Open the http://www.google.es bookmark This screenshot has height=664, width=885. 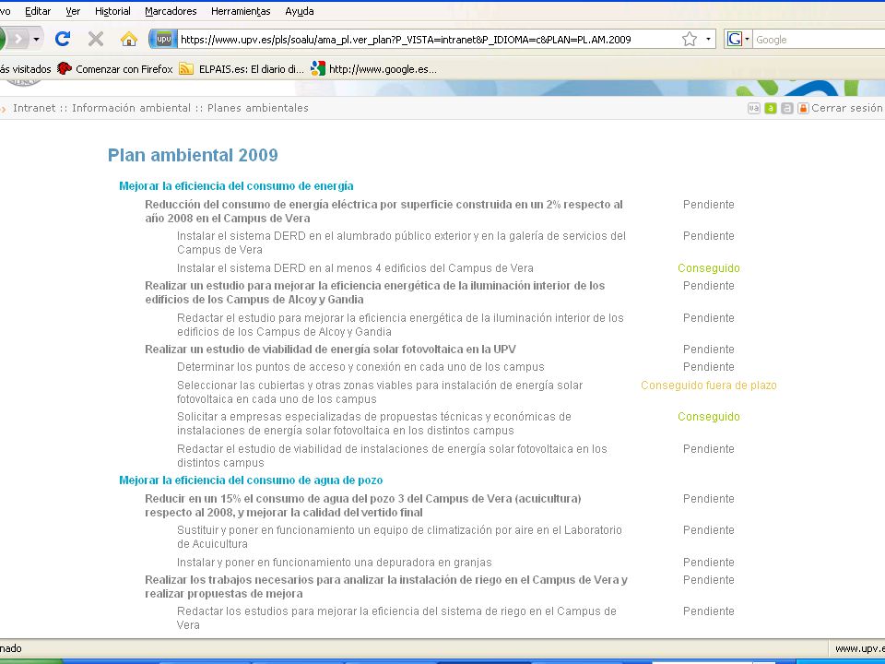(373, 69)
